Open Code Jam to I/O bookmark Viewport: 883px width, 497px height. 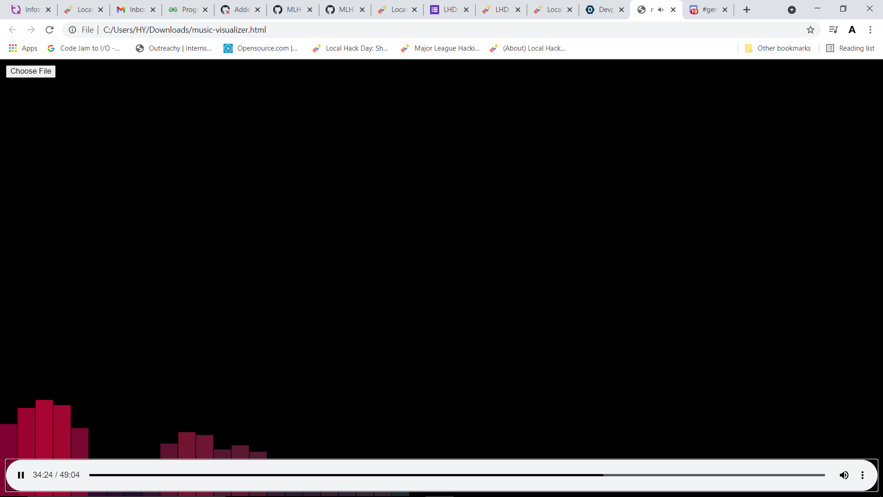point(84,48)
